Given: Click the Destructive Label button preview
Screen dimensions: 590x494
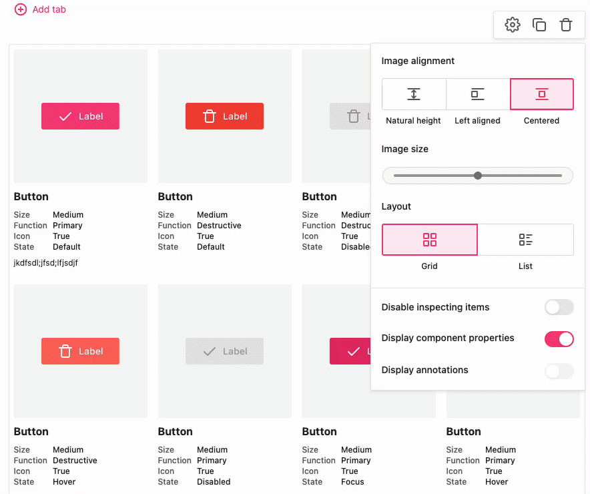Looking at the screenshot, I should 224,115.
